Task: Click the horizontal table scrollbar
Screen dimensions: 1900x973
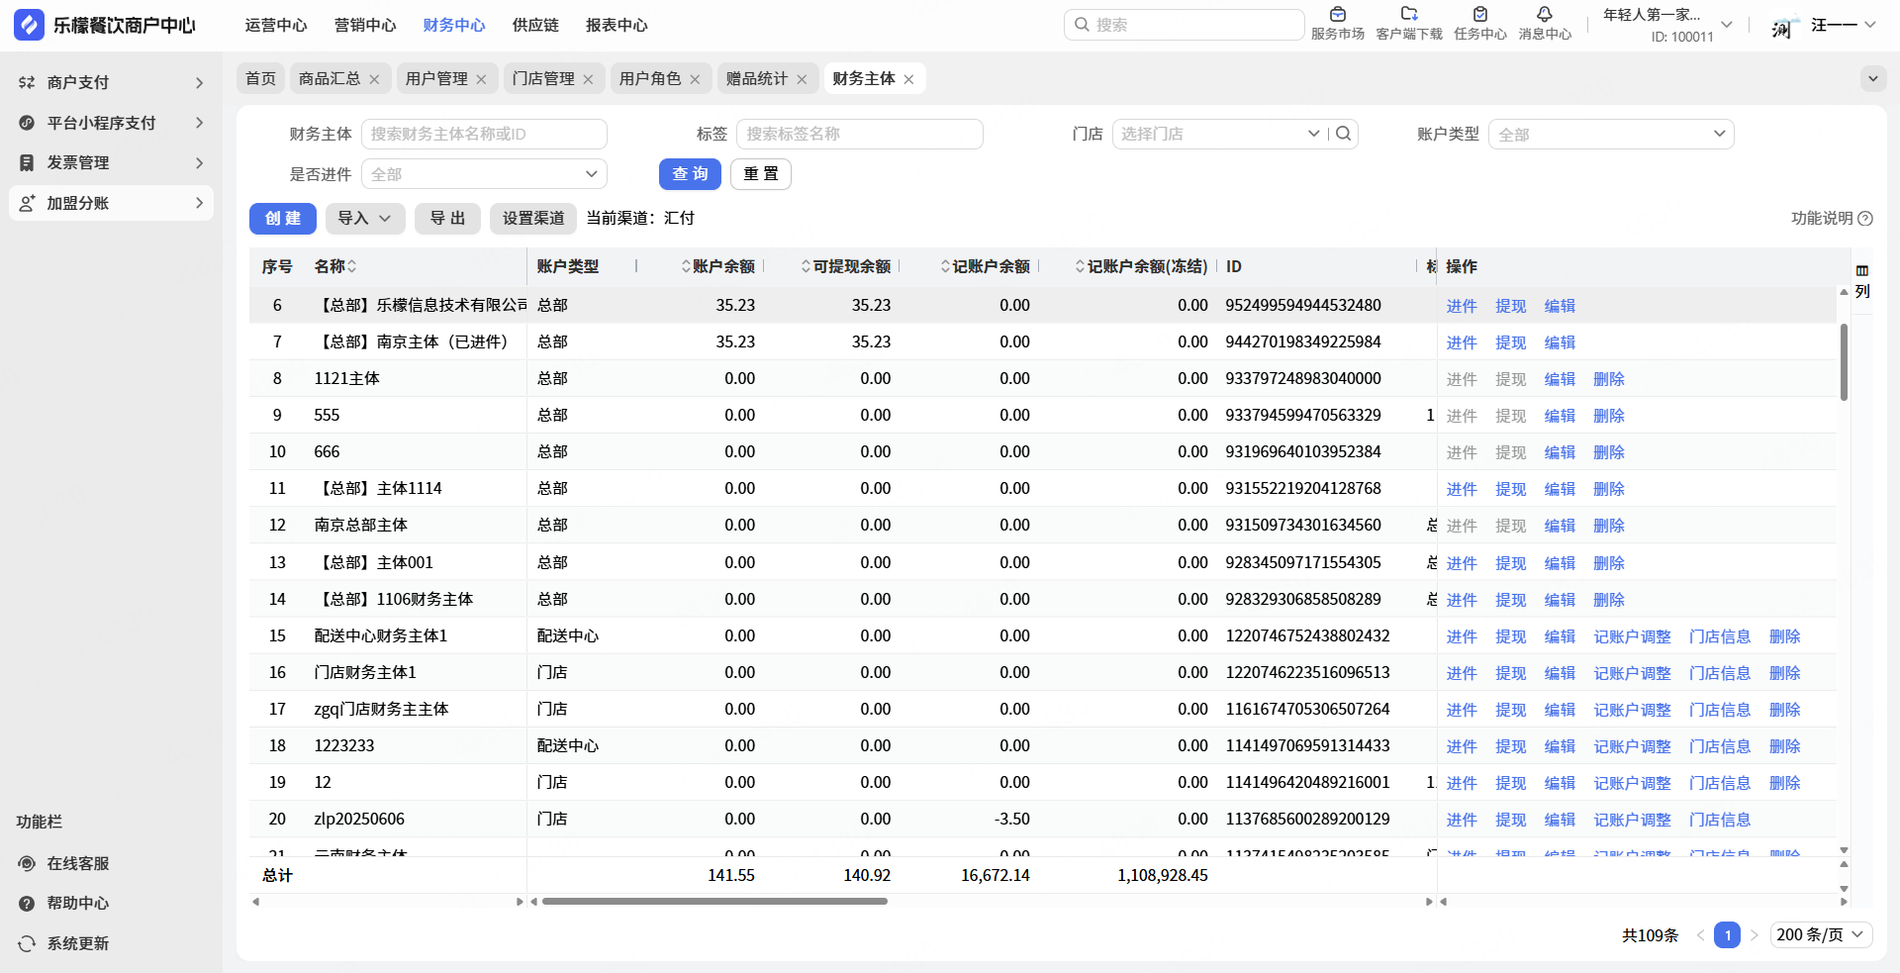Action: [714, 902]
